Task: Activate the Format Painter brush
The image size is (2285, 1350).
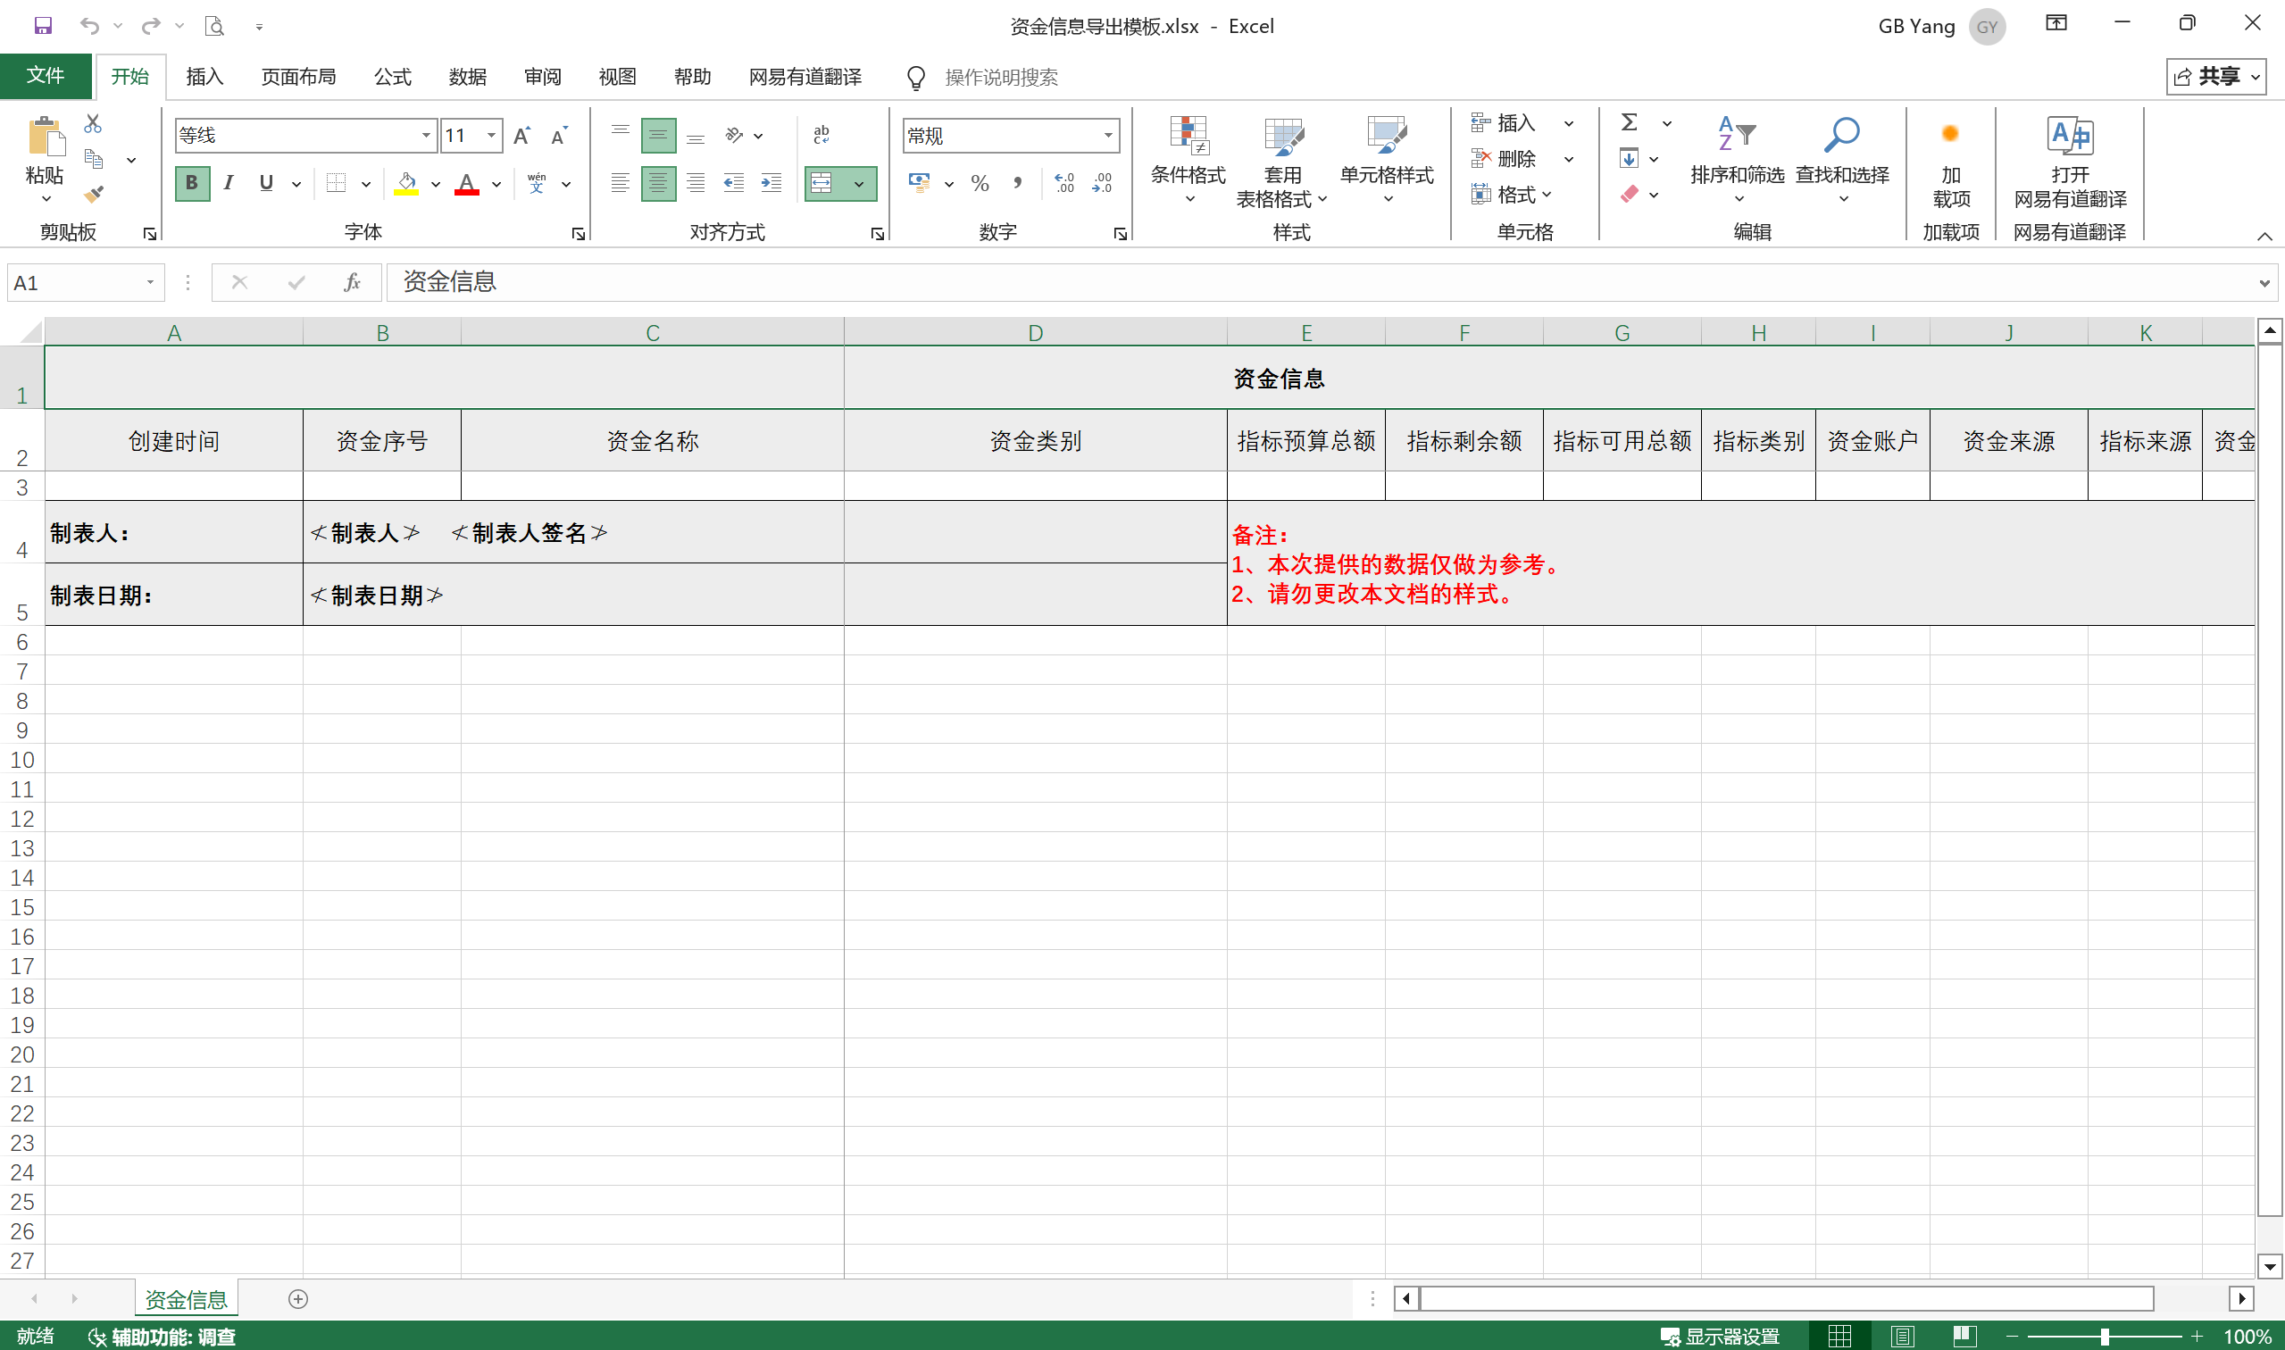Action: tap(94, 194)
